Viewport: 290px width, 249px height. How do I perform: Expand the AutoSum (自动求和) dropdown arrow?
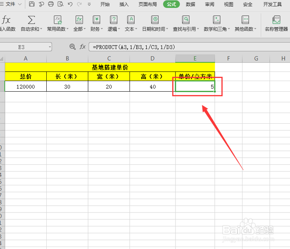(41, 29)
